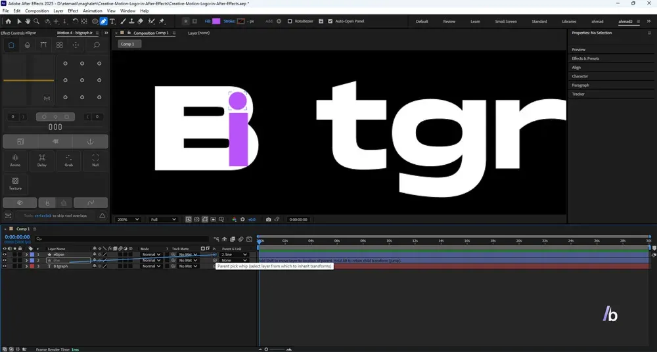Select the Rotation tool
The image size is (657, 352).
click(75, 22)
